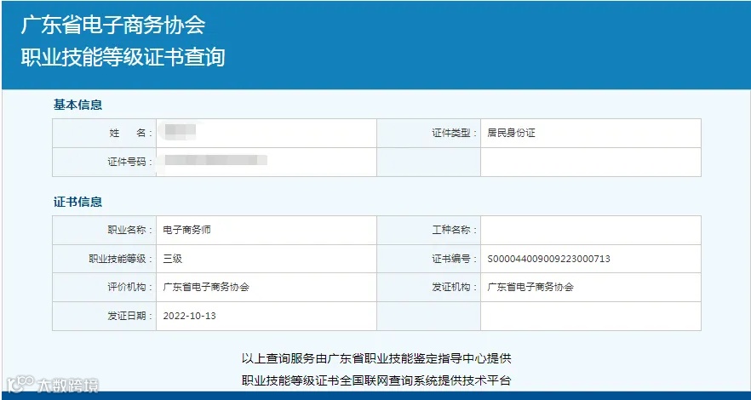The height and width of the screenshot is (400, 751).
Task: Click the 工种名称 label
Action: 454,230
